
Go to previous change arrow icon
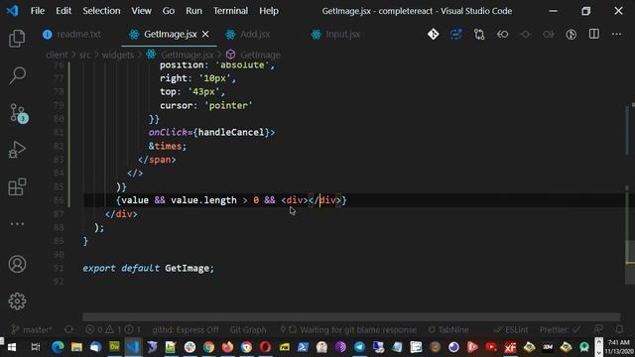503,34
